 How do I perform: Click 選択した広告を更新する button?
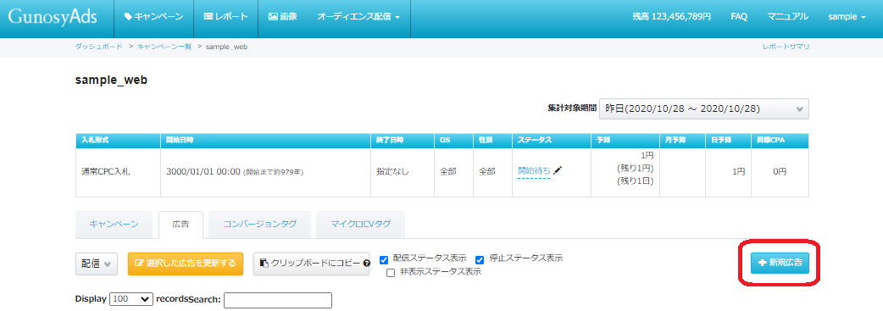click(x=186, y=264)
